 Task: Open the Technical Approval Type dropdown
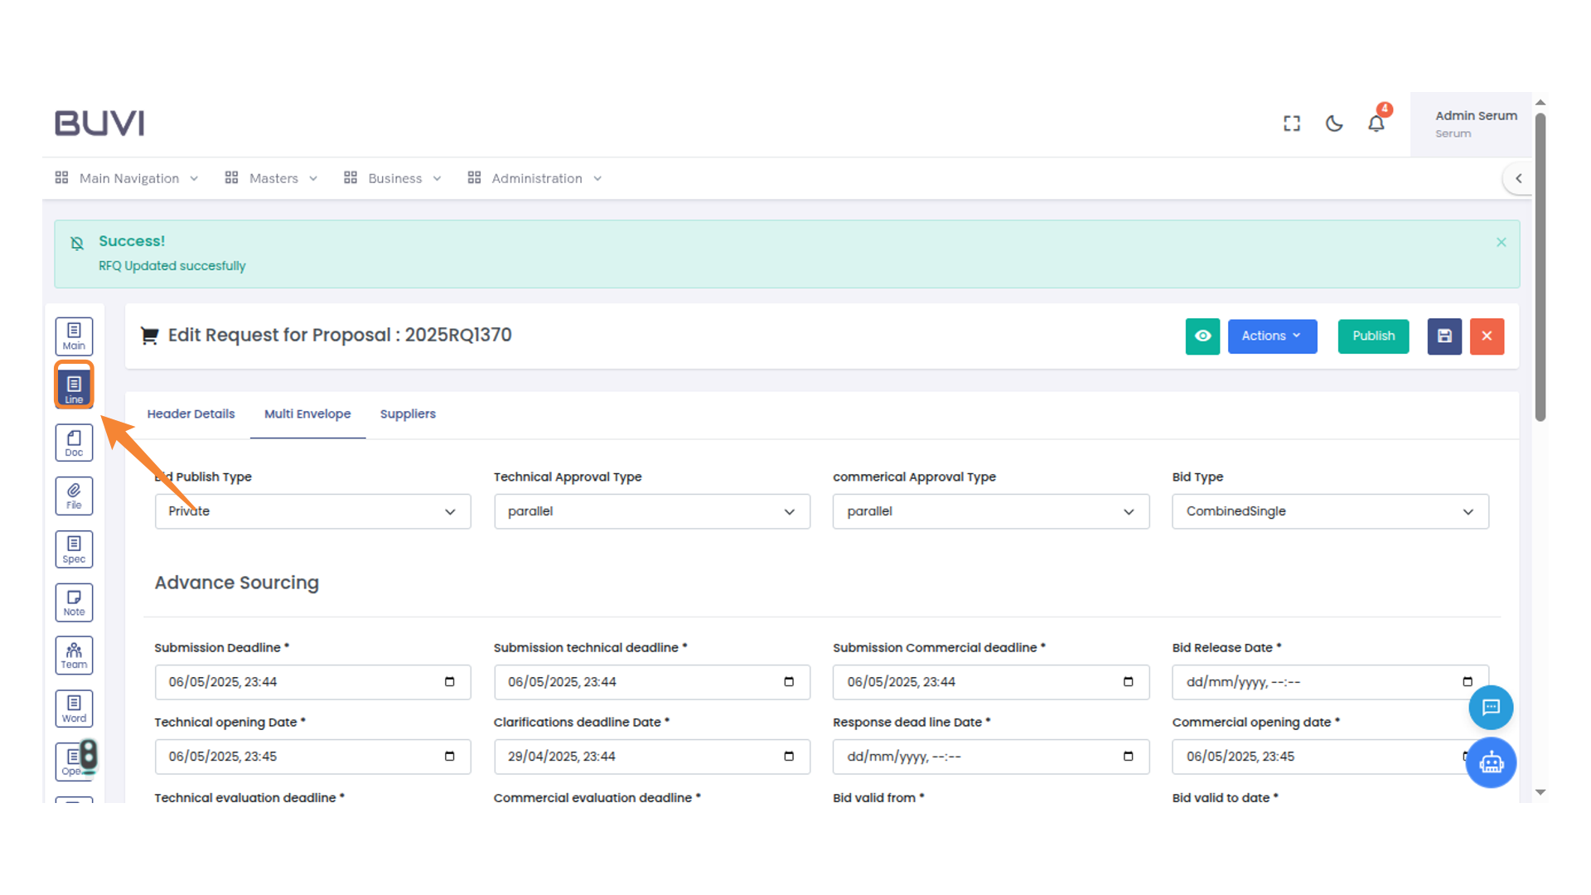pos(651,511)
